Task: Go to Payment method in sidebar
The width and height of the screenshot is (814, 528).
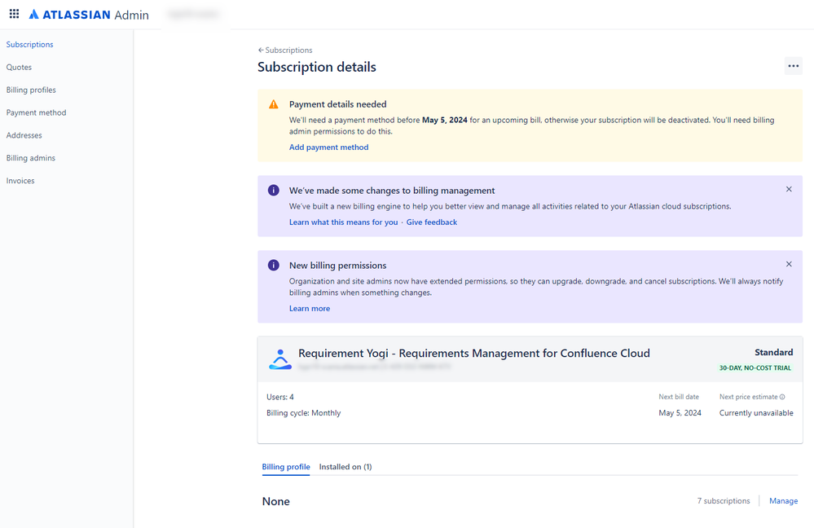Action: point(36,112)
